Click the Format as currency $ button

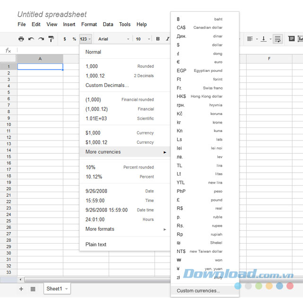pyautogui.click(x=64, y=39)
